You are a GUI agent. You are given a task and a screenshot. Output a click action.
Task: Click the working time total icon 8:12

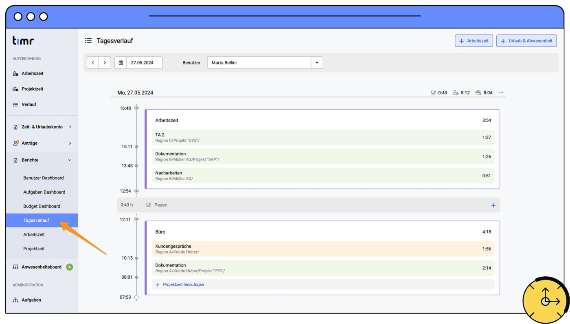456,93
